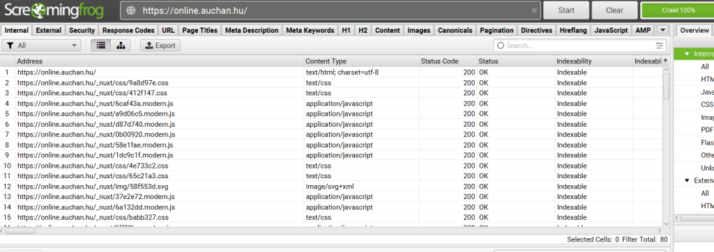Click the magnifier icon in the Search box
The image size is (714, 252).
click(501, 45)
